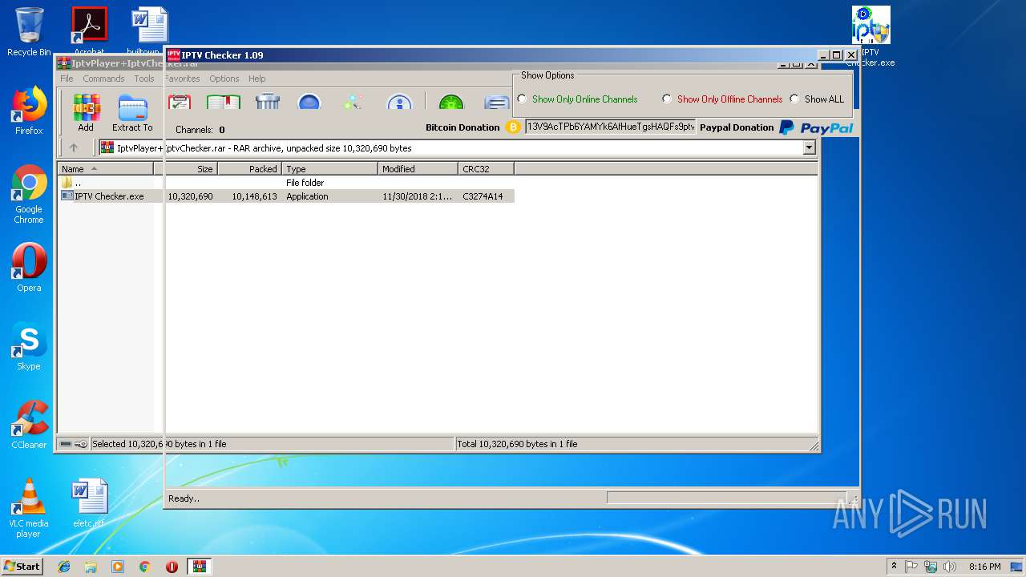Click the PayPal donation logo
This screenshot has height=577, width=1026.
816,127
